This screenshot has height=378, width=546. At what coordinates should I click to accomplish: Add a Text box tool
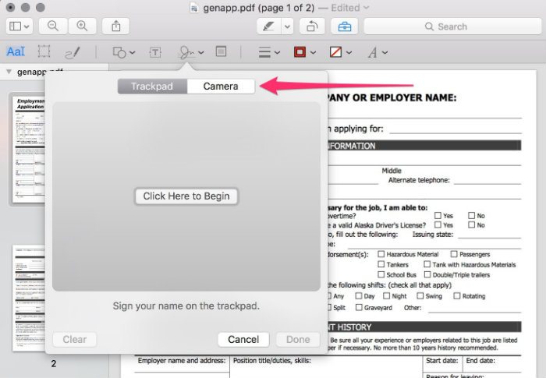[155, 52]
